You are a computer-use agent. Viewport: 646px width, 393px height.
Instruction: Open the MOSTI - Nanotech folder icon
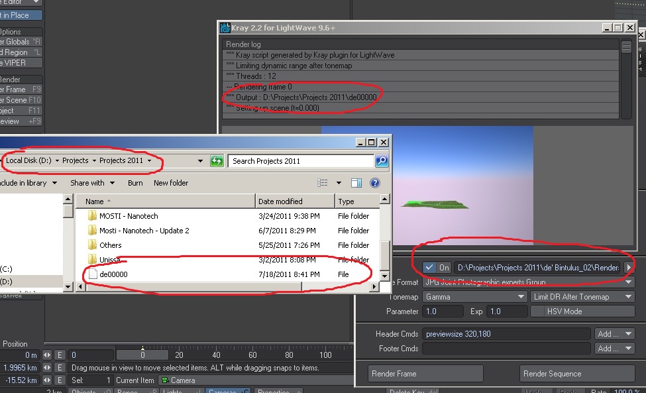93,216
